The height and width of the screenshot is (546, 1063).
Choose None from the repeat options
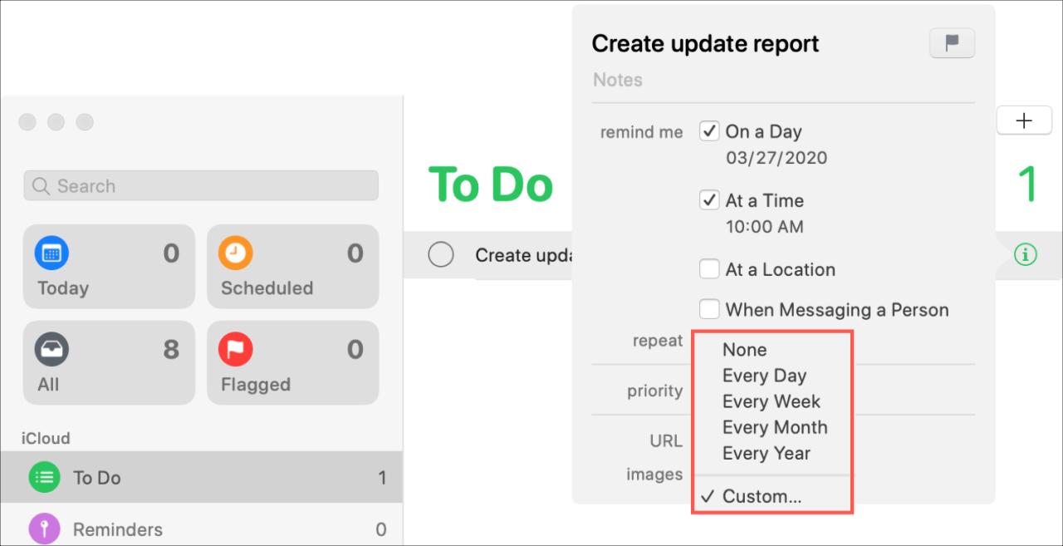click(x=744, y=350)
